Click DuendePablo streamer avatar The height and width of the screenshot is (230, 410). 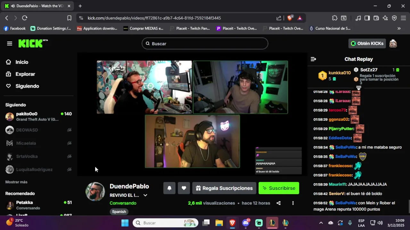point(95,192)
